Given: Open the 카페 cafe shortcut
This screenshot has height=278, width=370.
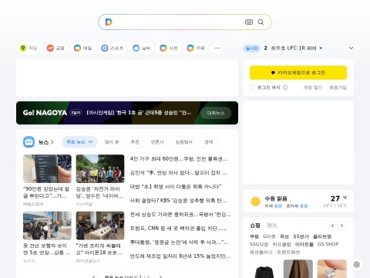Looking at the screenshot, I should pos(196,48).
